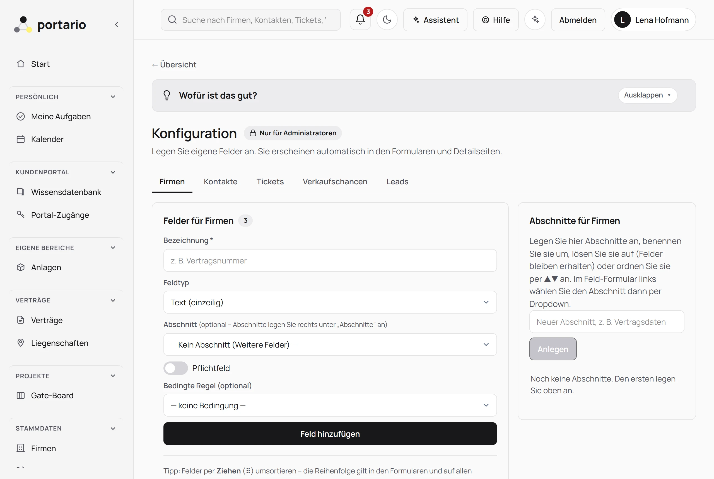Go to Start in sidebar

pyautogui.click(x=66, y=64)
